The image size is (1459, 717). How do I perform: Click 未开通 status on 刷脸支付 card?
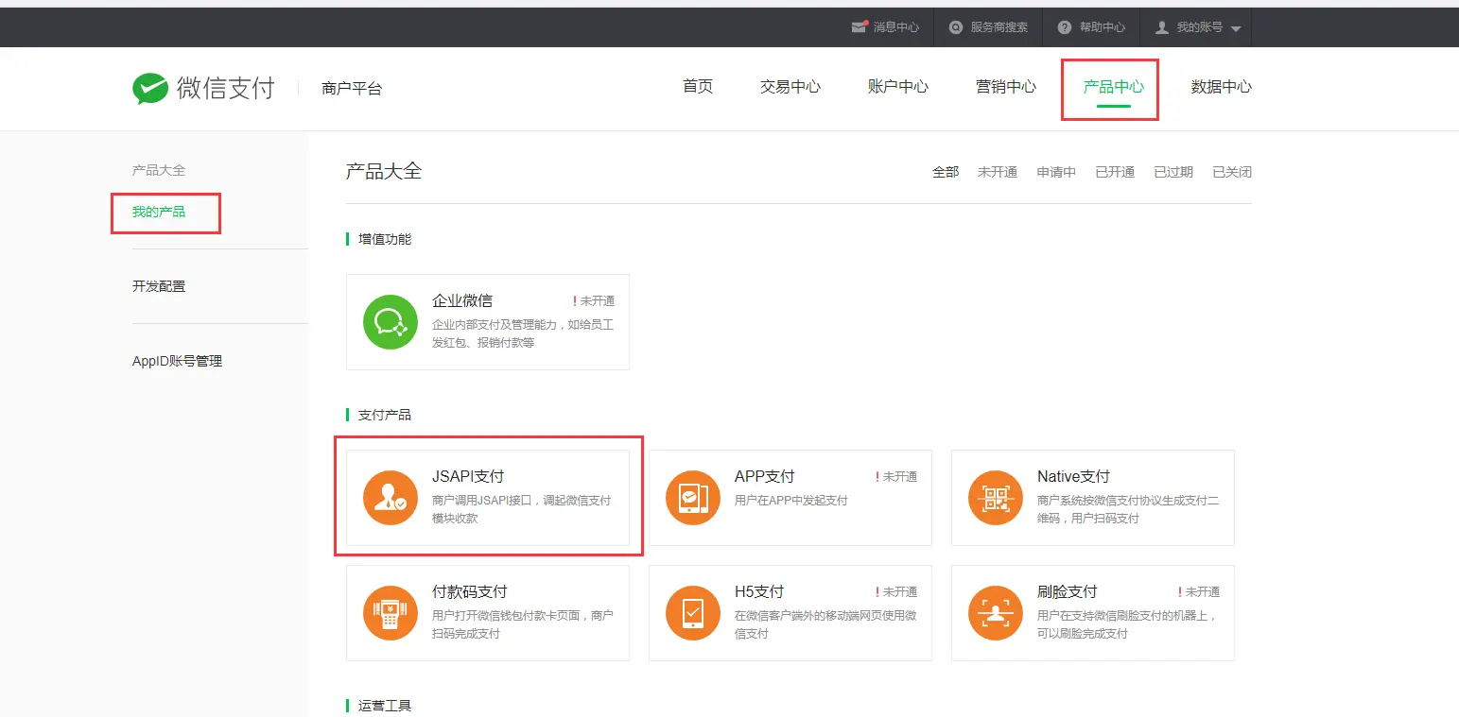(1199, 592)
